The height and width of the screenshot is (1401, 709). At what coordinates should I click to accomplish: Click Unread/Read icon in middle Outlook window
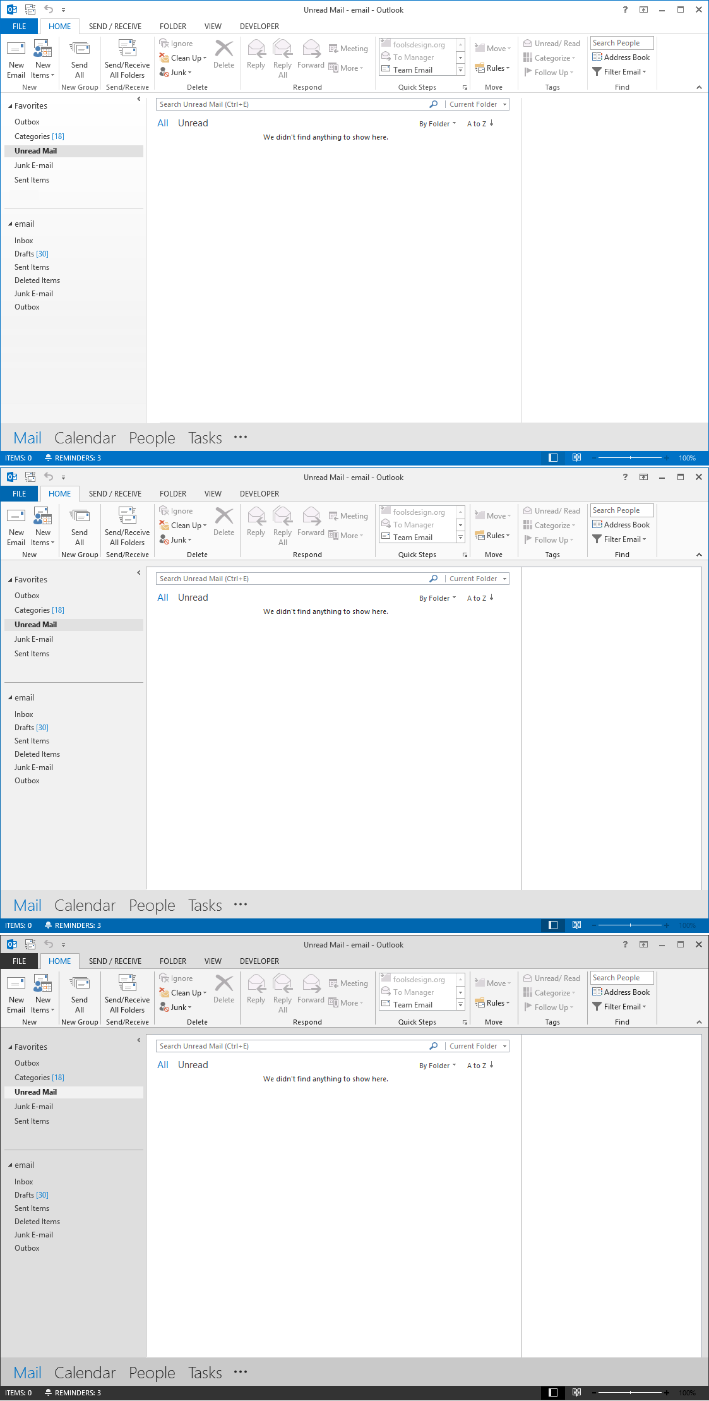click(528, 510)
